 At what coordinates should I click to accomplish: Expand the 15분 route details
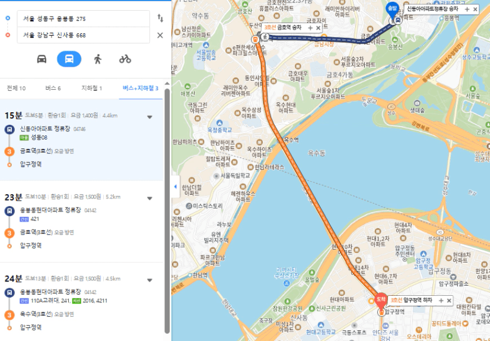pos(149,117)
